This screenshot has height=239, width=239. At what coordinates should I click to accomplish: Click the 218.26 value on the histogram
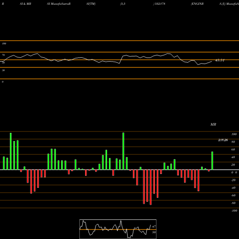click(223, 140)
